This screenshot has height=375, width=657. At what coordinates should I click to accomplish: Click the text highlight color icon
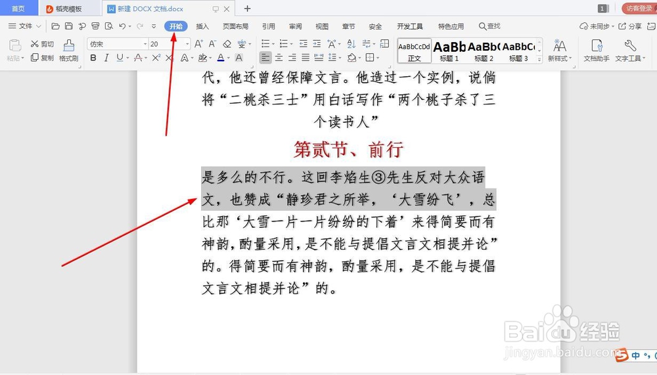[202, 58]
